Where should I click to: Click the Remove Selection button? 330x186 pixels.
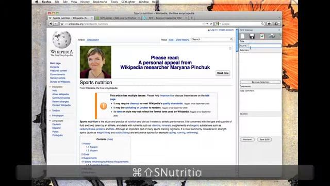(x=260, y=82)
